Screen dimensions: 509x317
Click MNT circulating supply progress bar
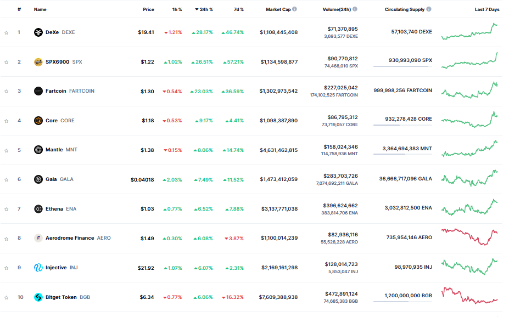click(402, 155)
